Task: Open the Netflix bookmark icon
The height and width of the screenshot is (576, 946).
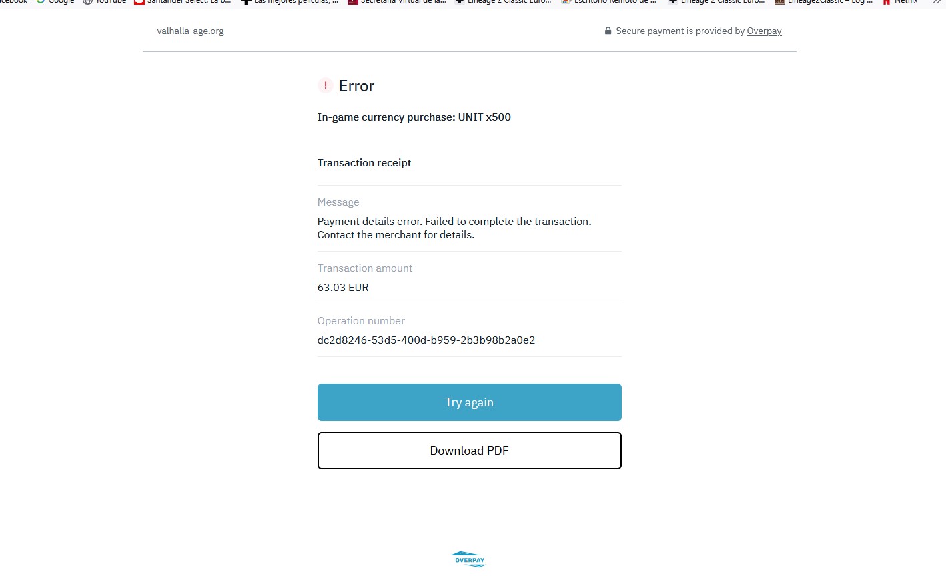Action: pos(887,2)
